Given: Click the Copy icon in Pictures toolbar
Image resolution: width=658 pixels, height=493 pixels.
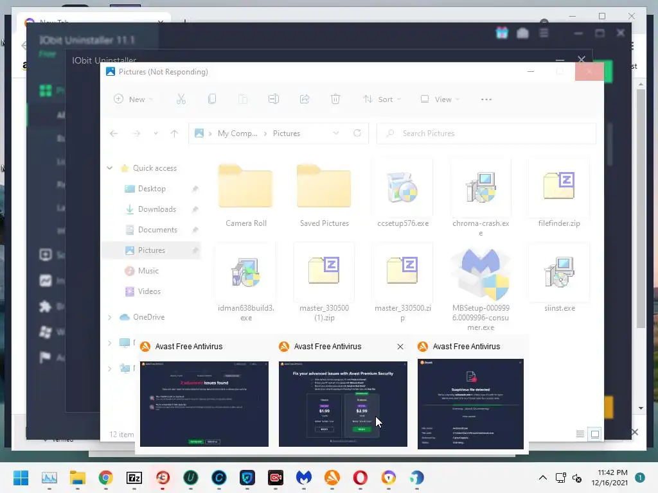Looking at the screenshot, I should [x=212, y=99].
